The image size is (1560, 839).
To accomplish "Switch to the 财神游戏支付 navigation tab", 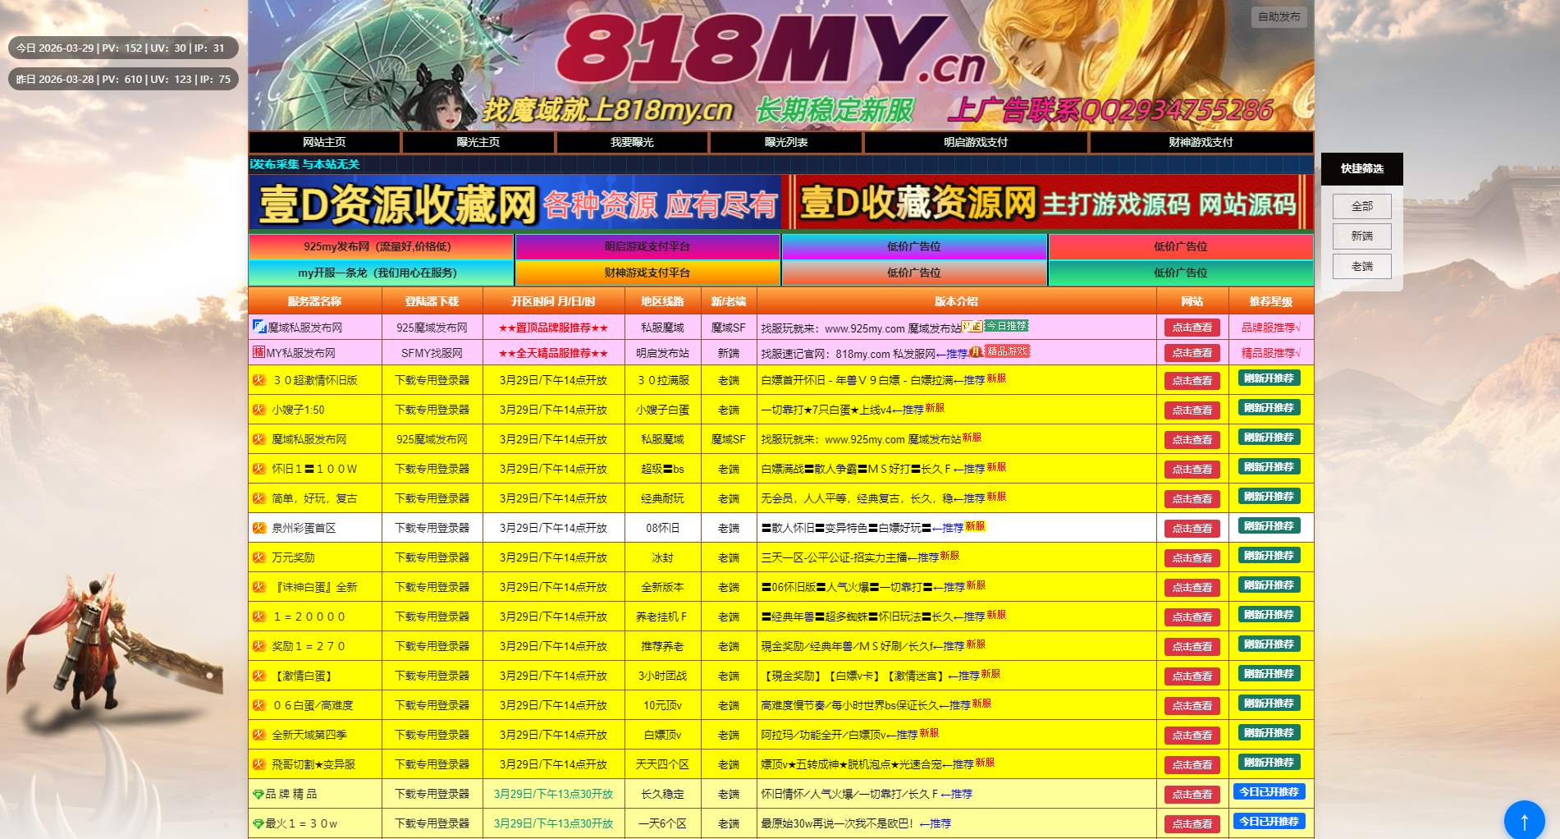I will [x=1201, y=142].
